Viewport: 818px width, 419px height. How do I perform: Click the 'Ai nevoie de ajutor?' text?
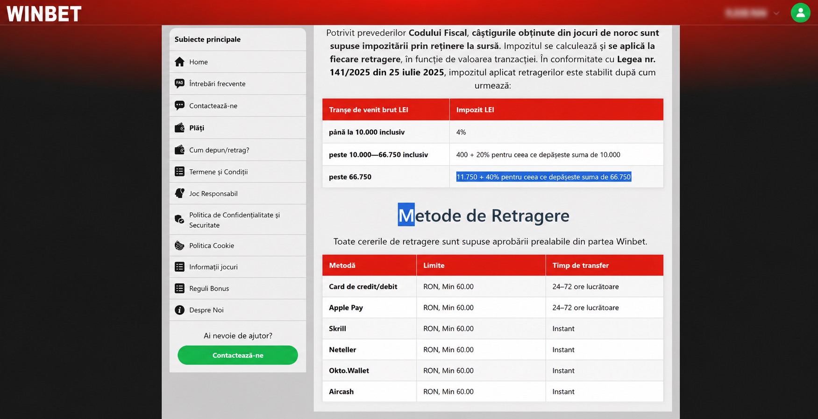[238, 335]
